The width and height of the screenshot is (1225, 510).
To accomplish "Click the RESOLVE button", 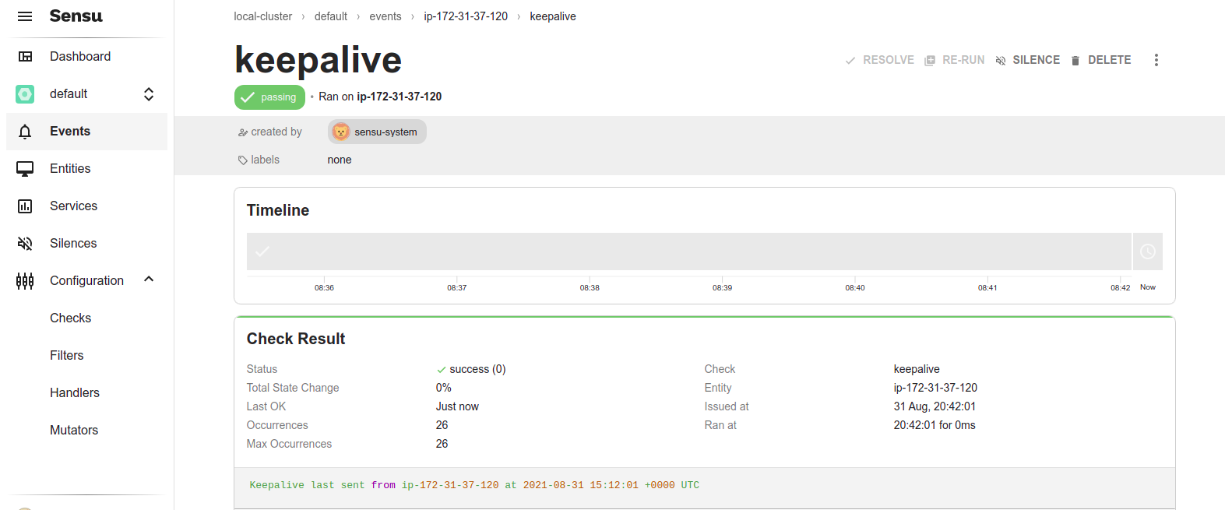I will pyautogui.click(x=880, y=60).
